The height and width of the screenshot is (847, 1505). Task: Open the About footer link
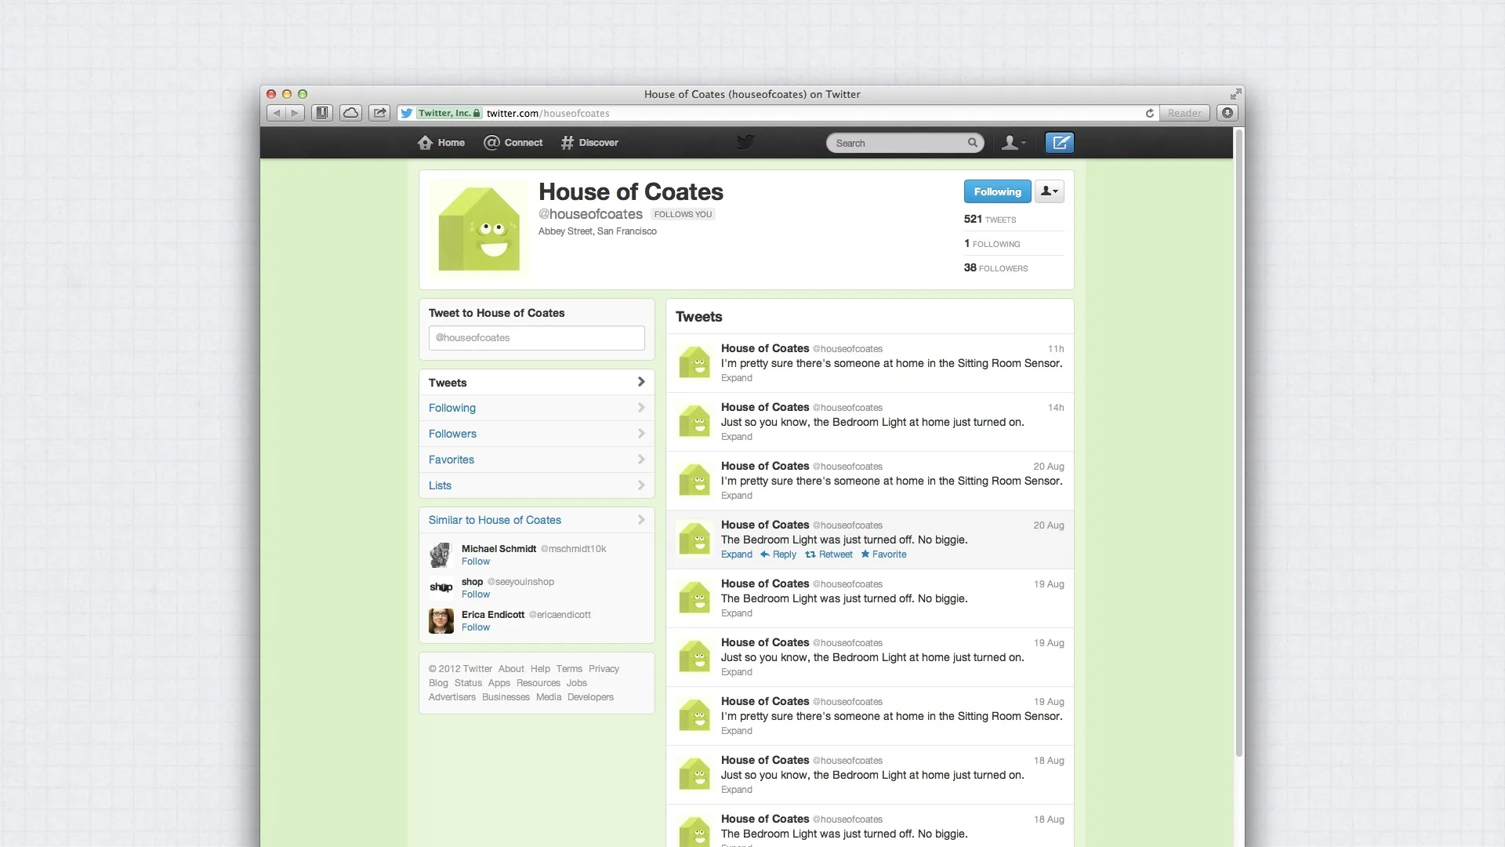(511, 669)
